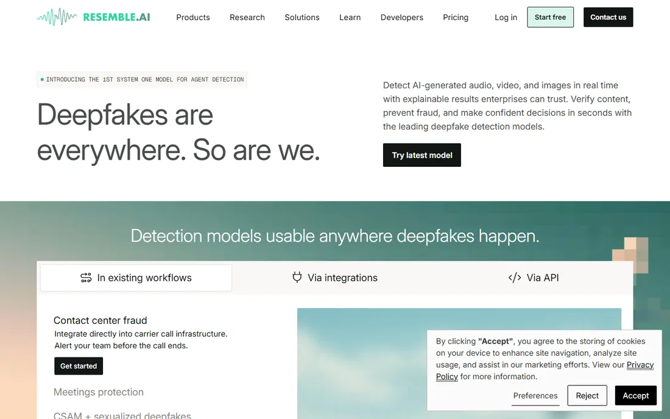Open the Developers menu

(x=401, y=17)
